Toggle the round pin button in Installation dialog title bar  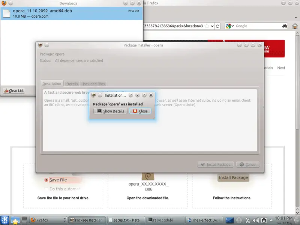point(100,95)
